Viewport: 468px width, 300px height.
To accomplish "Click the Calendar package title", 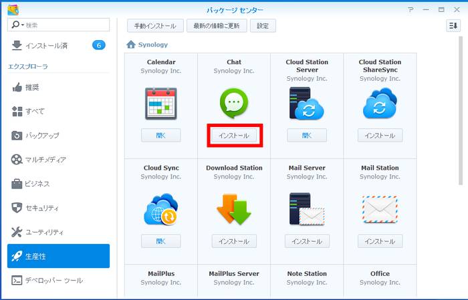I will (161, 62).
